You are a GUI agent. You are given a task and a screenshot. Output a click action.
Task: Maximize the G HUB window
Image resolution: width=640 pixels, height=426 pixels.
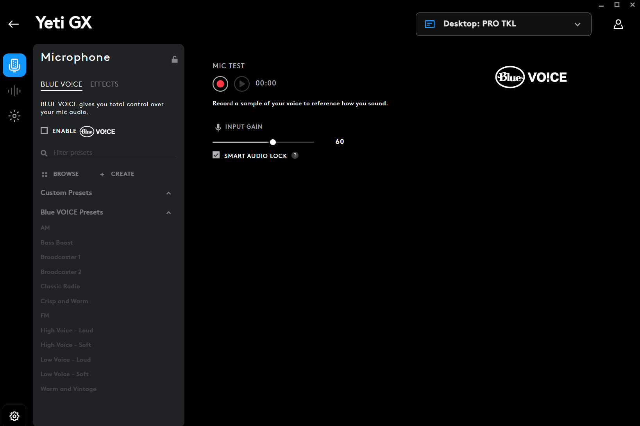click(617, 5)
